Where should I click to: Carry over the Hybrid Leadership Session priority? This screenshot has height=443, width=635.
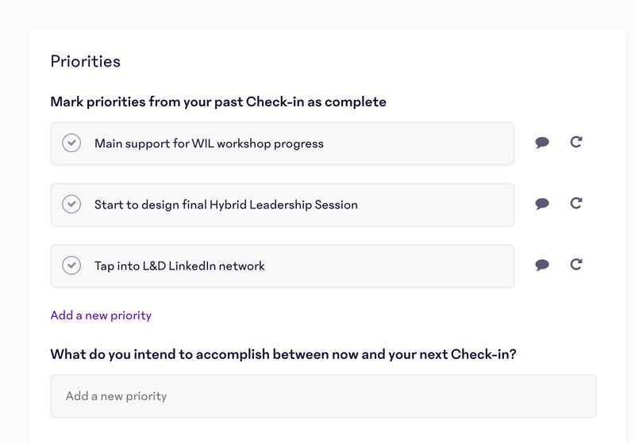pos(576,204)
